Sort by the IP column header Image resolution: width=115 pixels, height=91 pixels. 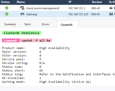(x=70, y=2)
